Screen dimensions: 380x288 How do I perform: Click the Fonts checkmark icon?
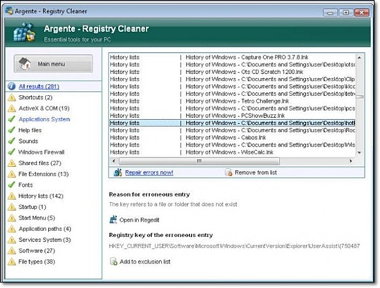(x=12, y=185)
